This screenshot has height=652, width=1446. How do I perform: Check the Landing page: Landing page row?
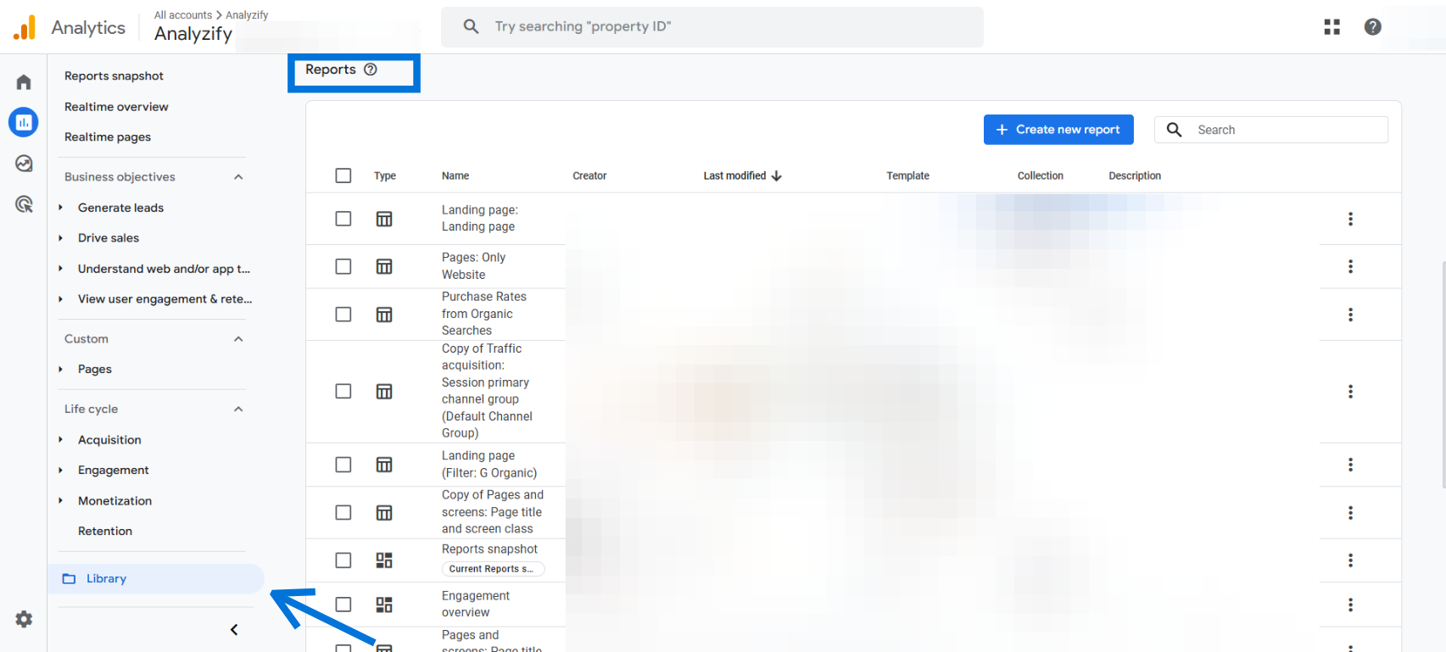point(343,219)
